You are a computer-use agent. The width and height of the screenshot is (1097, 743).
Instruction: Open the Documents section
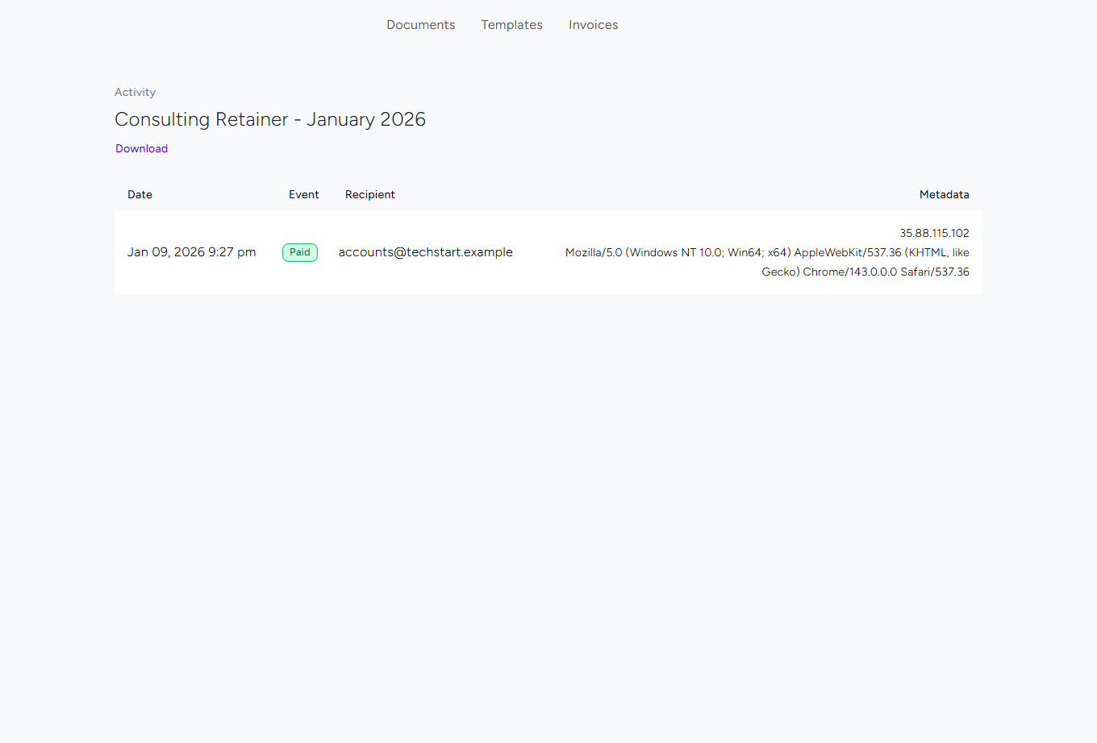tap(420, 25)
